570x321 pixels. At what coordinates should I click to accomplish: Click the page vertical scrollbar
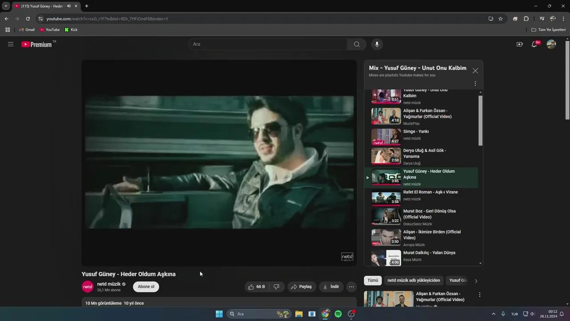[x=567, y=80]
